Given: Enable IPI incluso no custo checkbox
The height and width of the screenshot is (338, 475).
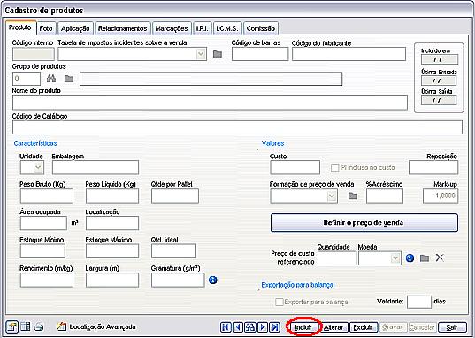Looking at the screenshot, I should point(334,167).
